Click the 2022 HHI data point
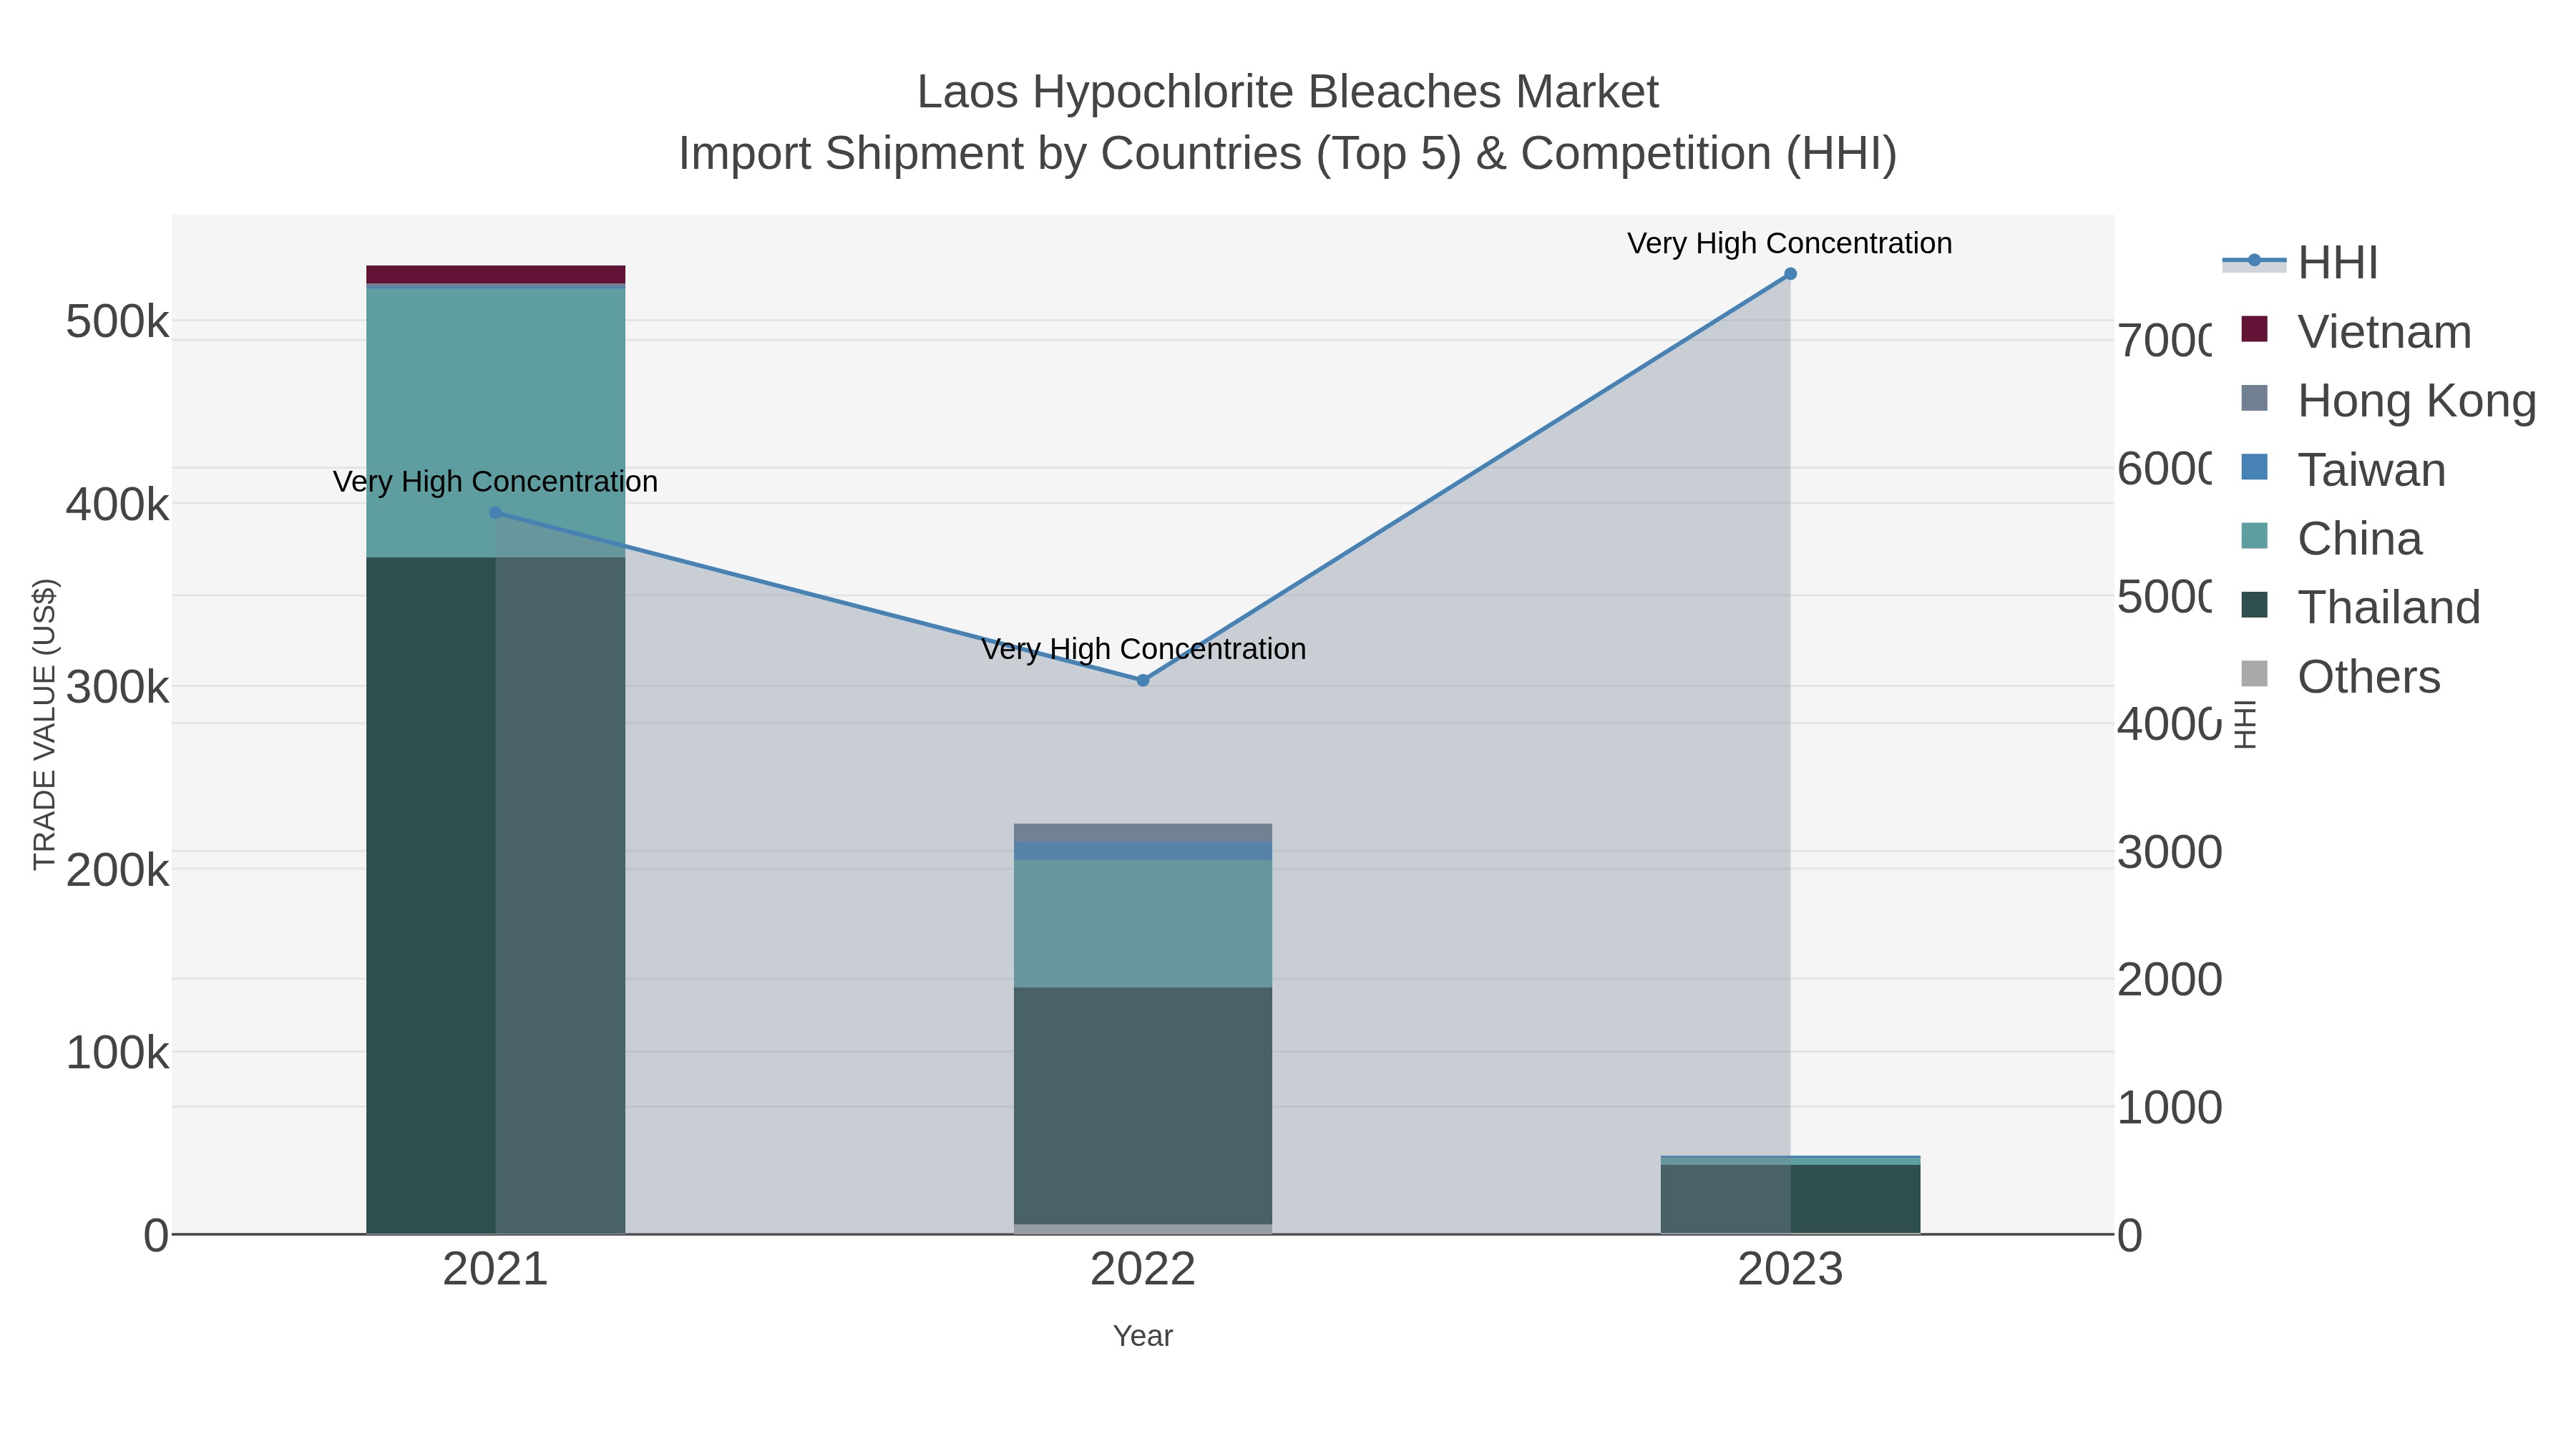 (1143, 680)
